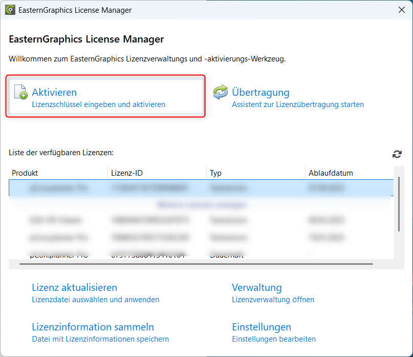Click the EasternGraphics app icon in title bar

click(10, 10)
